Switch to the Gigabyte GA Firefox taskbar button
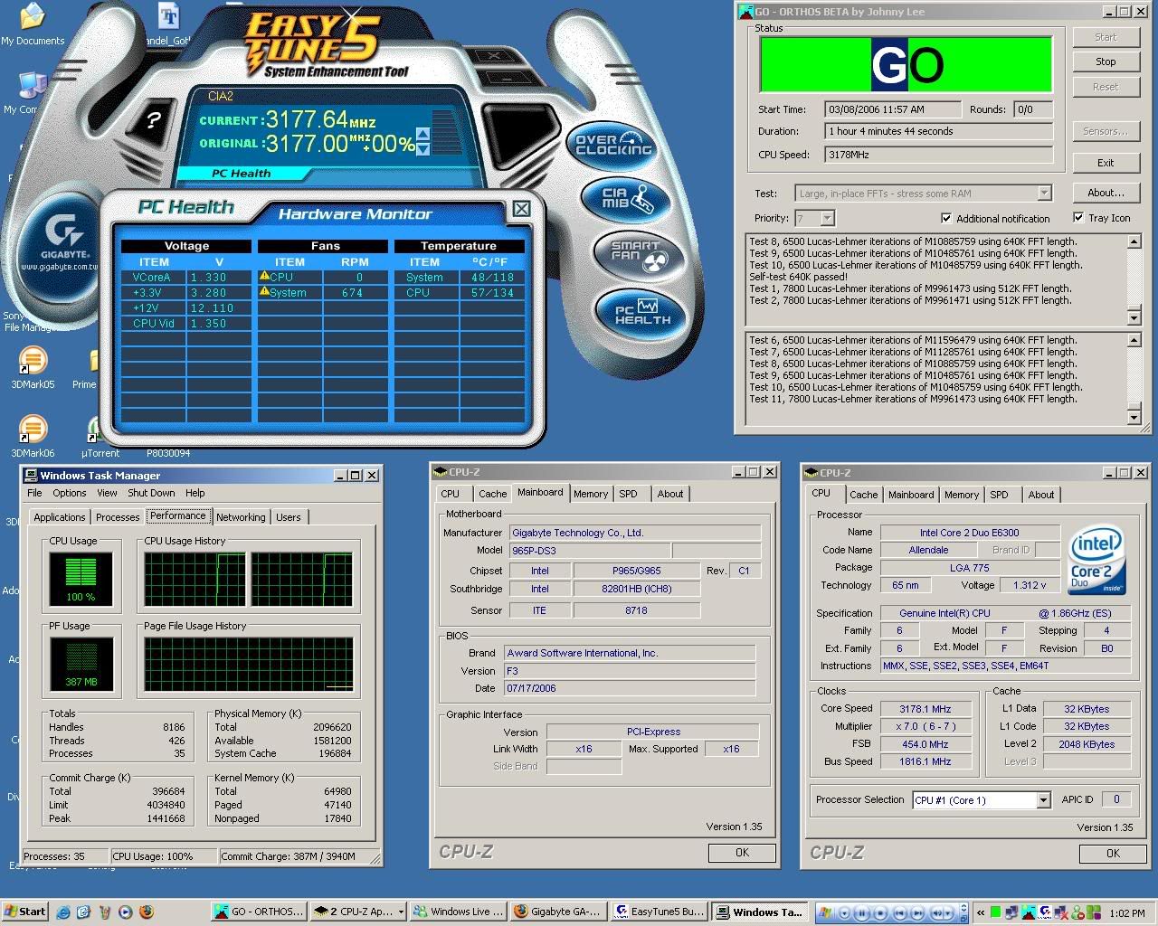 point(556,912)
